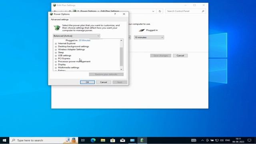Select the Sleep item text
Image resolution: width=256 pixels, height=144 pixels.
[61, 52]
